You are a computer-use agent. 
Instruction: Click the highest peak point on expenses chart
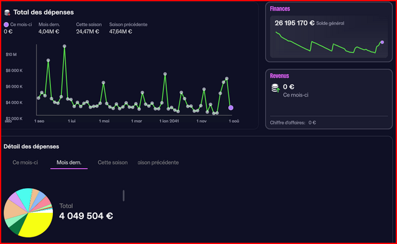pos(64,46)
